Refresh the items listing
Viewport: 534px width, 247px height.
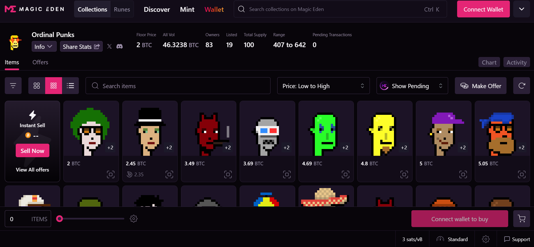point(522,86)
